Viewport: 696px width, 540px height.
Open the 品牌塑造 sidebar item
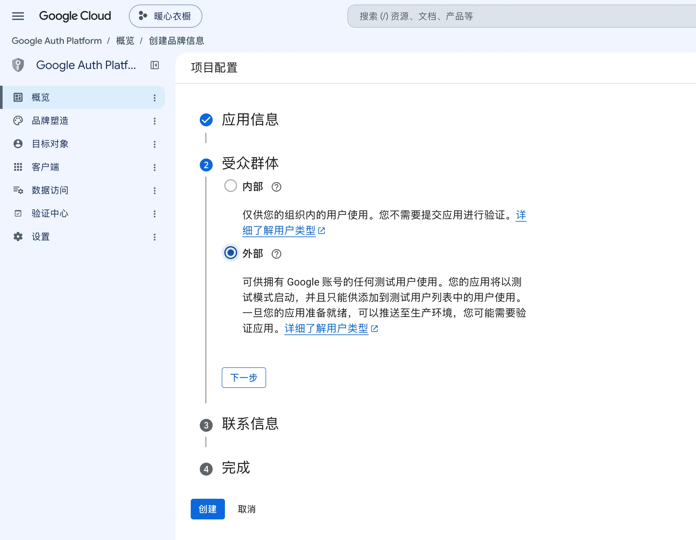(83, 121)
